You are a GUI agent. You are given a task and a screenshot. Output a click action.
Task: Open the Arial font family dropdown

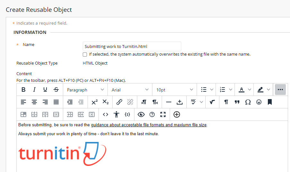tap(130, 90)
